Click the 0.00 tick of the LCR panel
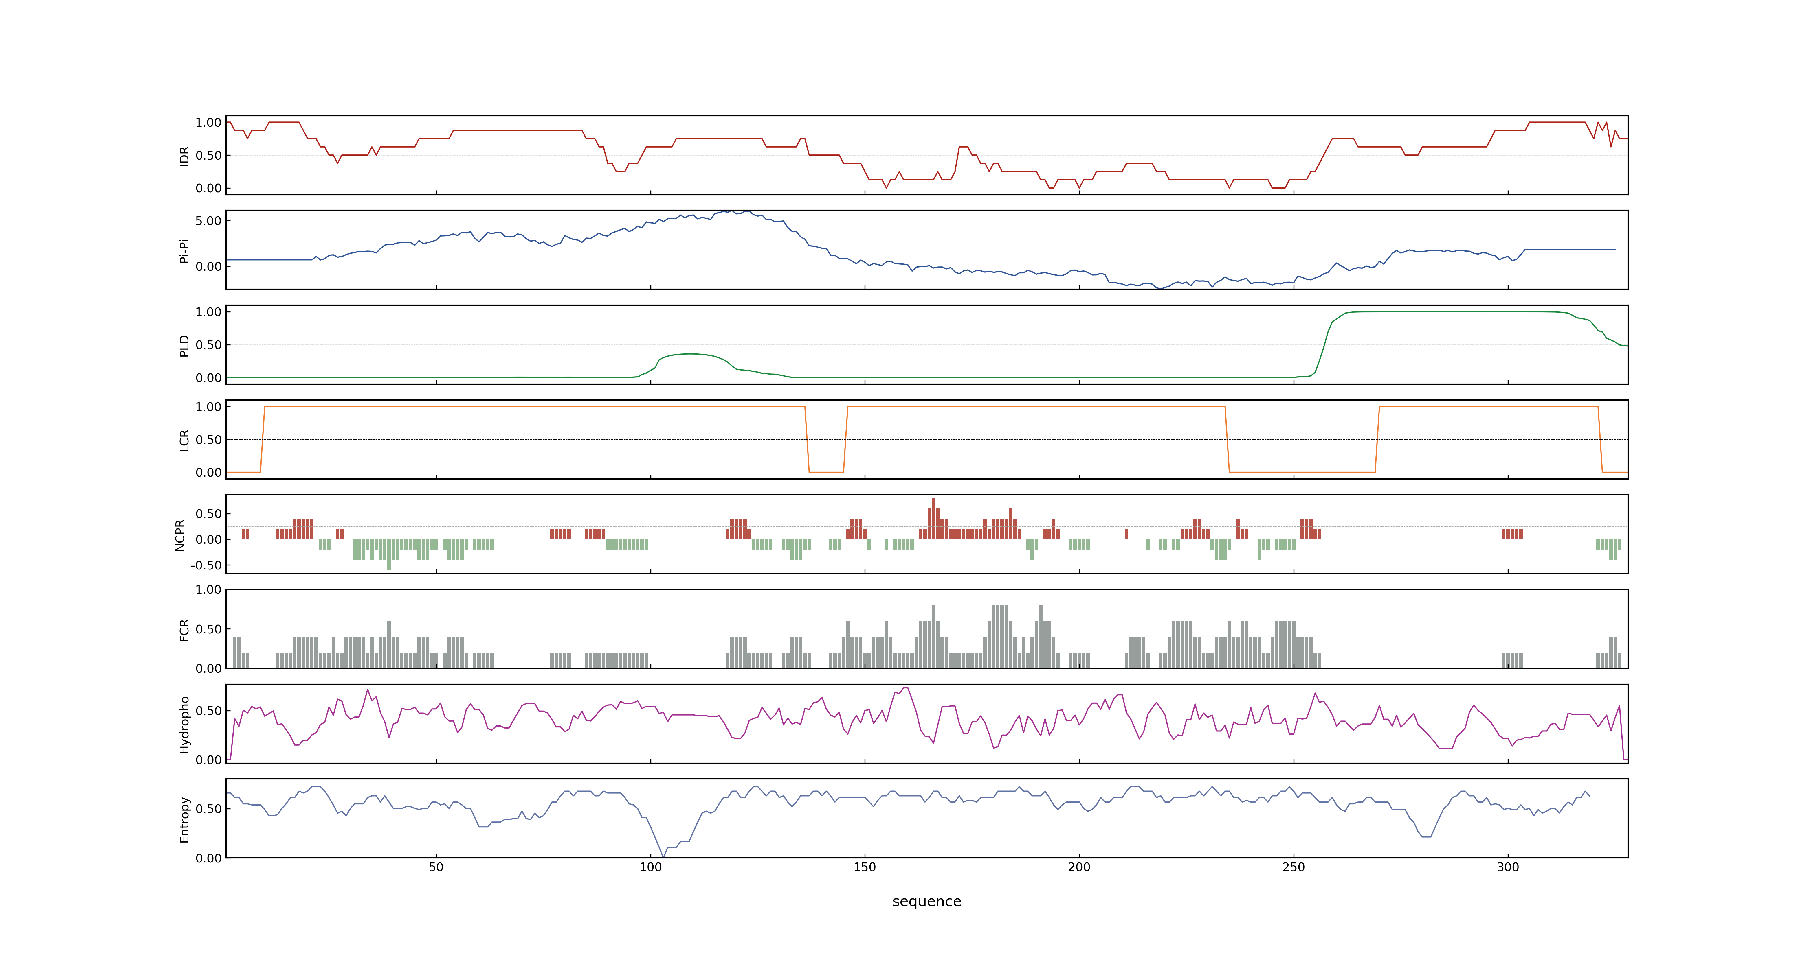Viewport: 1809px width, 964px height. [x=209, y=473]
